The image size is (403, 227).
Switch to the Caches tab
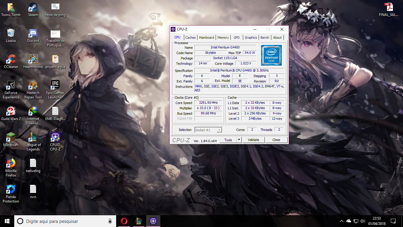[x=191, y=38]
